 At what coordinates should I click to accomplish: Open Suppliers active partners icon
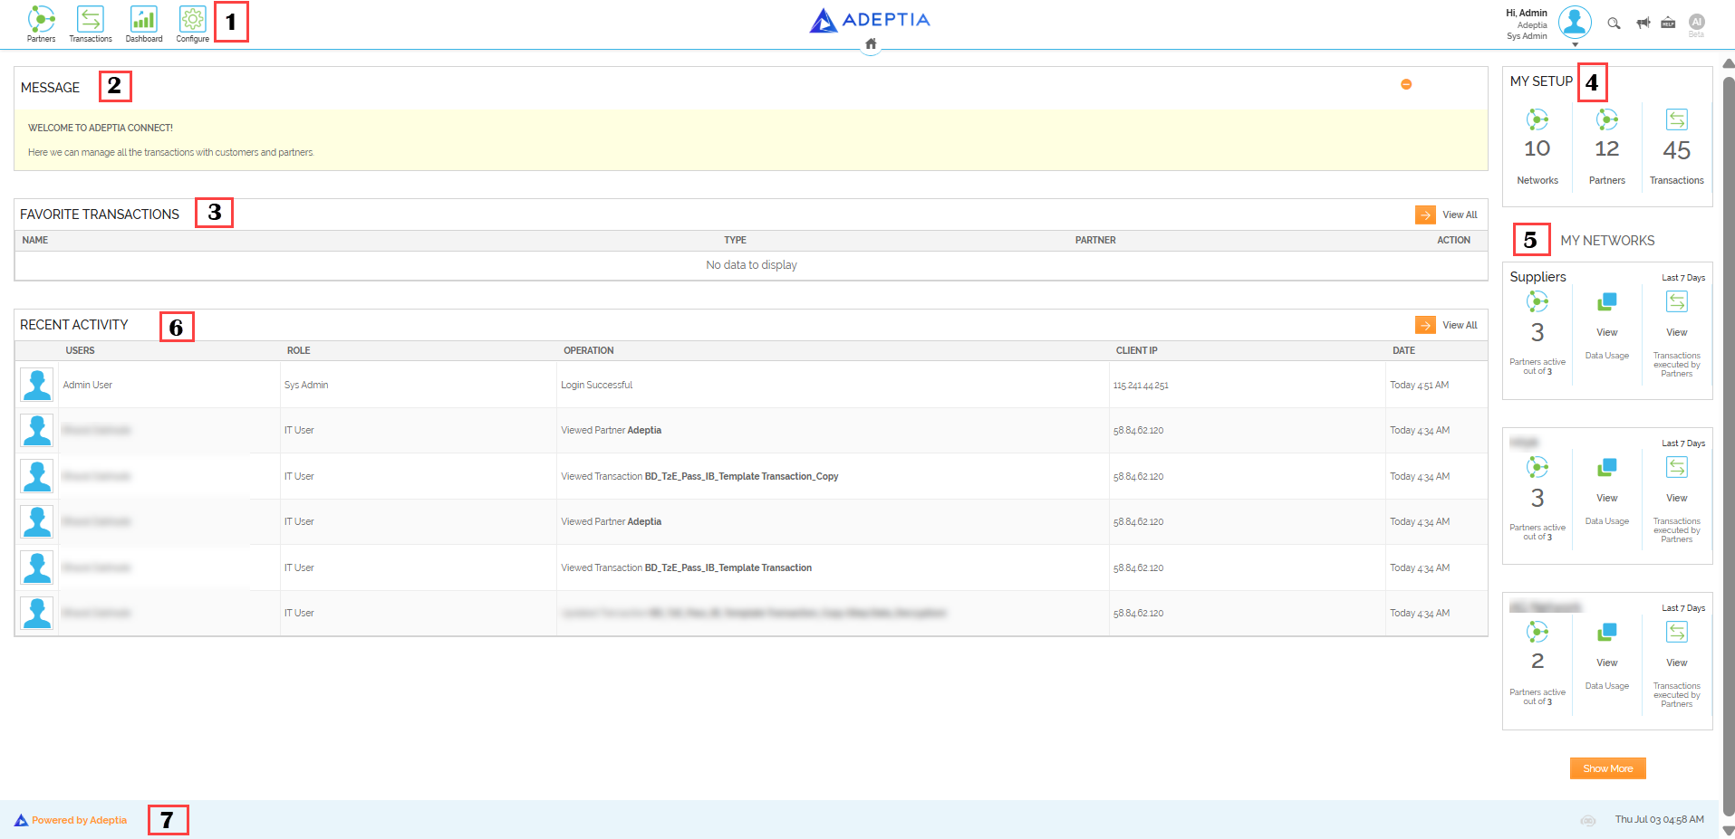pos(1537,301)
